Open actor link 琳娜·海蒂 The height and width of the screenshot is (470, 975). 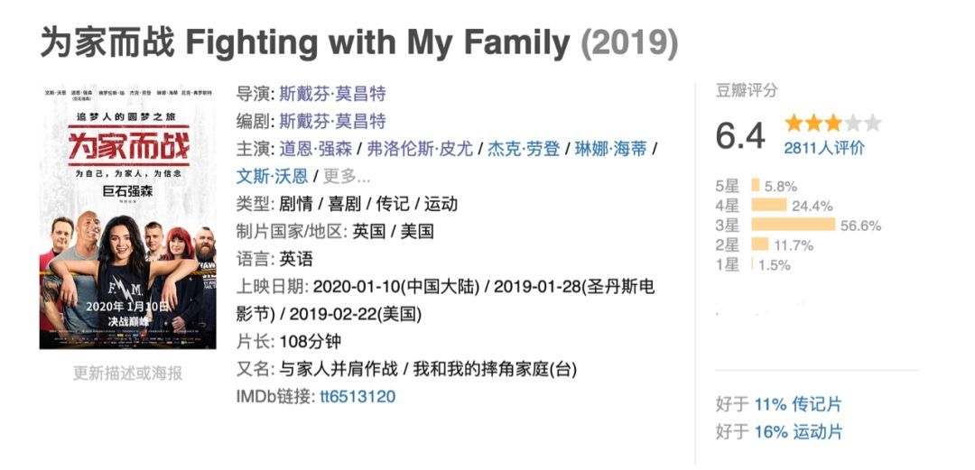(x=611, y=149)
